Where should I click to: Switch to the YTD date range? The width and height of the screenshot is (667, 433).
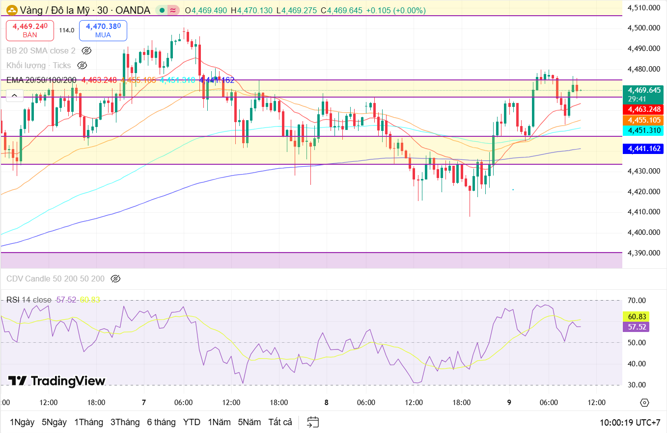[191, 422]
